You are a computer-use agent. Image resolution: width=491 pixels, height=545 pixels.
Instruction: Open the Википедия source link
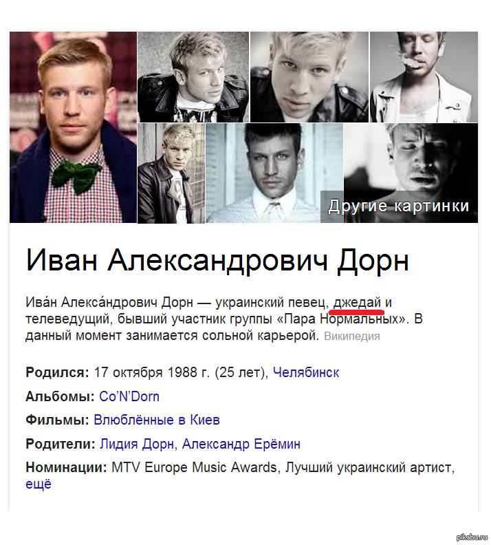pyautogui.click(x=352, y=336)
